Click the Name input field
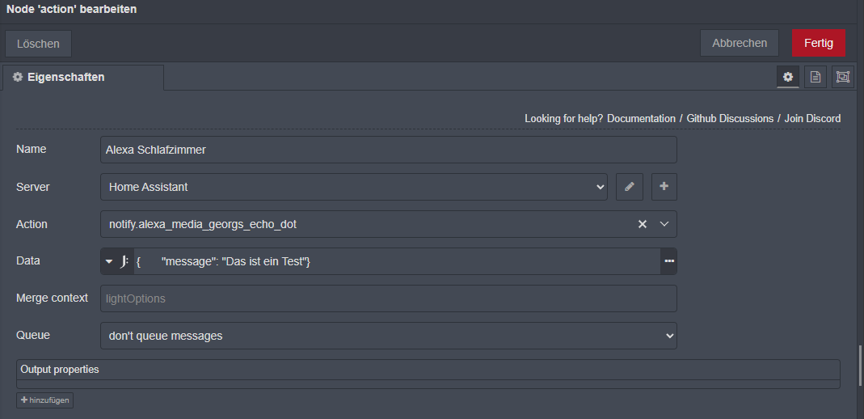 (x=388, y=150)
